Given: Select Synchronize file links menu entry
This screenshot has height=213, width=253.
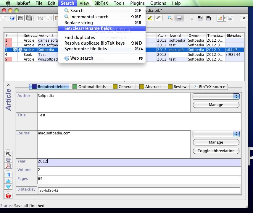Looking at the screenshot, I should pos(102,49).
